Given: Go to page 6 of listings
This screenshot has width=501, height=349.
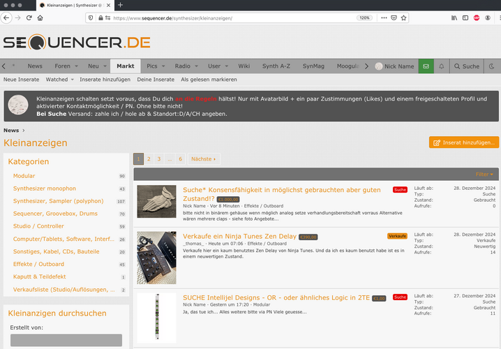Looking at the screenshot, I should 180,159.
